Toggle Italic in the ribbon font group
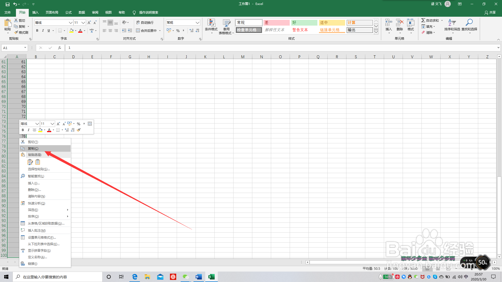This screenshot has height=282, width=502. (x=43, y=31)
